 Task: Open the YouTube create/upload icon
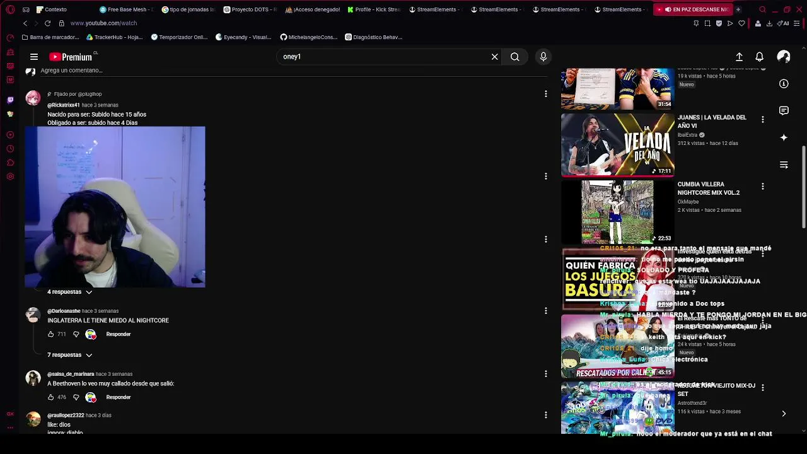click(x=739, y=57)
